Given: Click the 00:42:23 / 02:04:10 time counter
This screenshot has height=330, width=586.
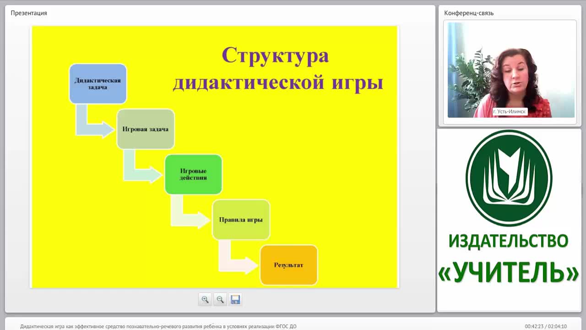Looking at the screenshot, I should 546,326.
